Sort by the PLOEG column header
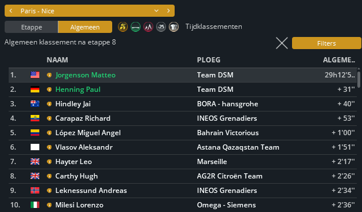Viewport: 362px width, 212px height. point(209,60)
